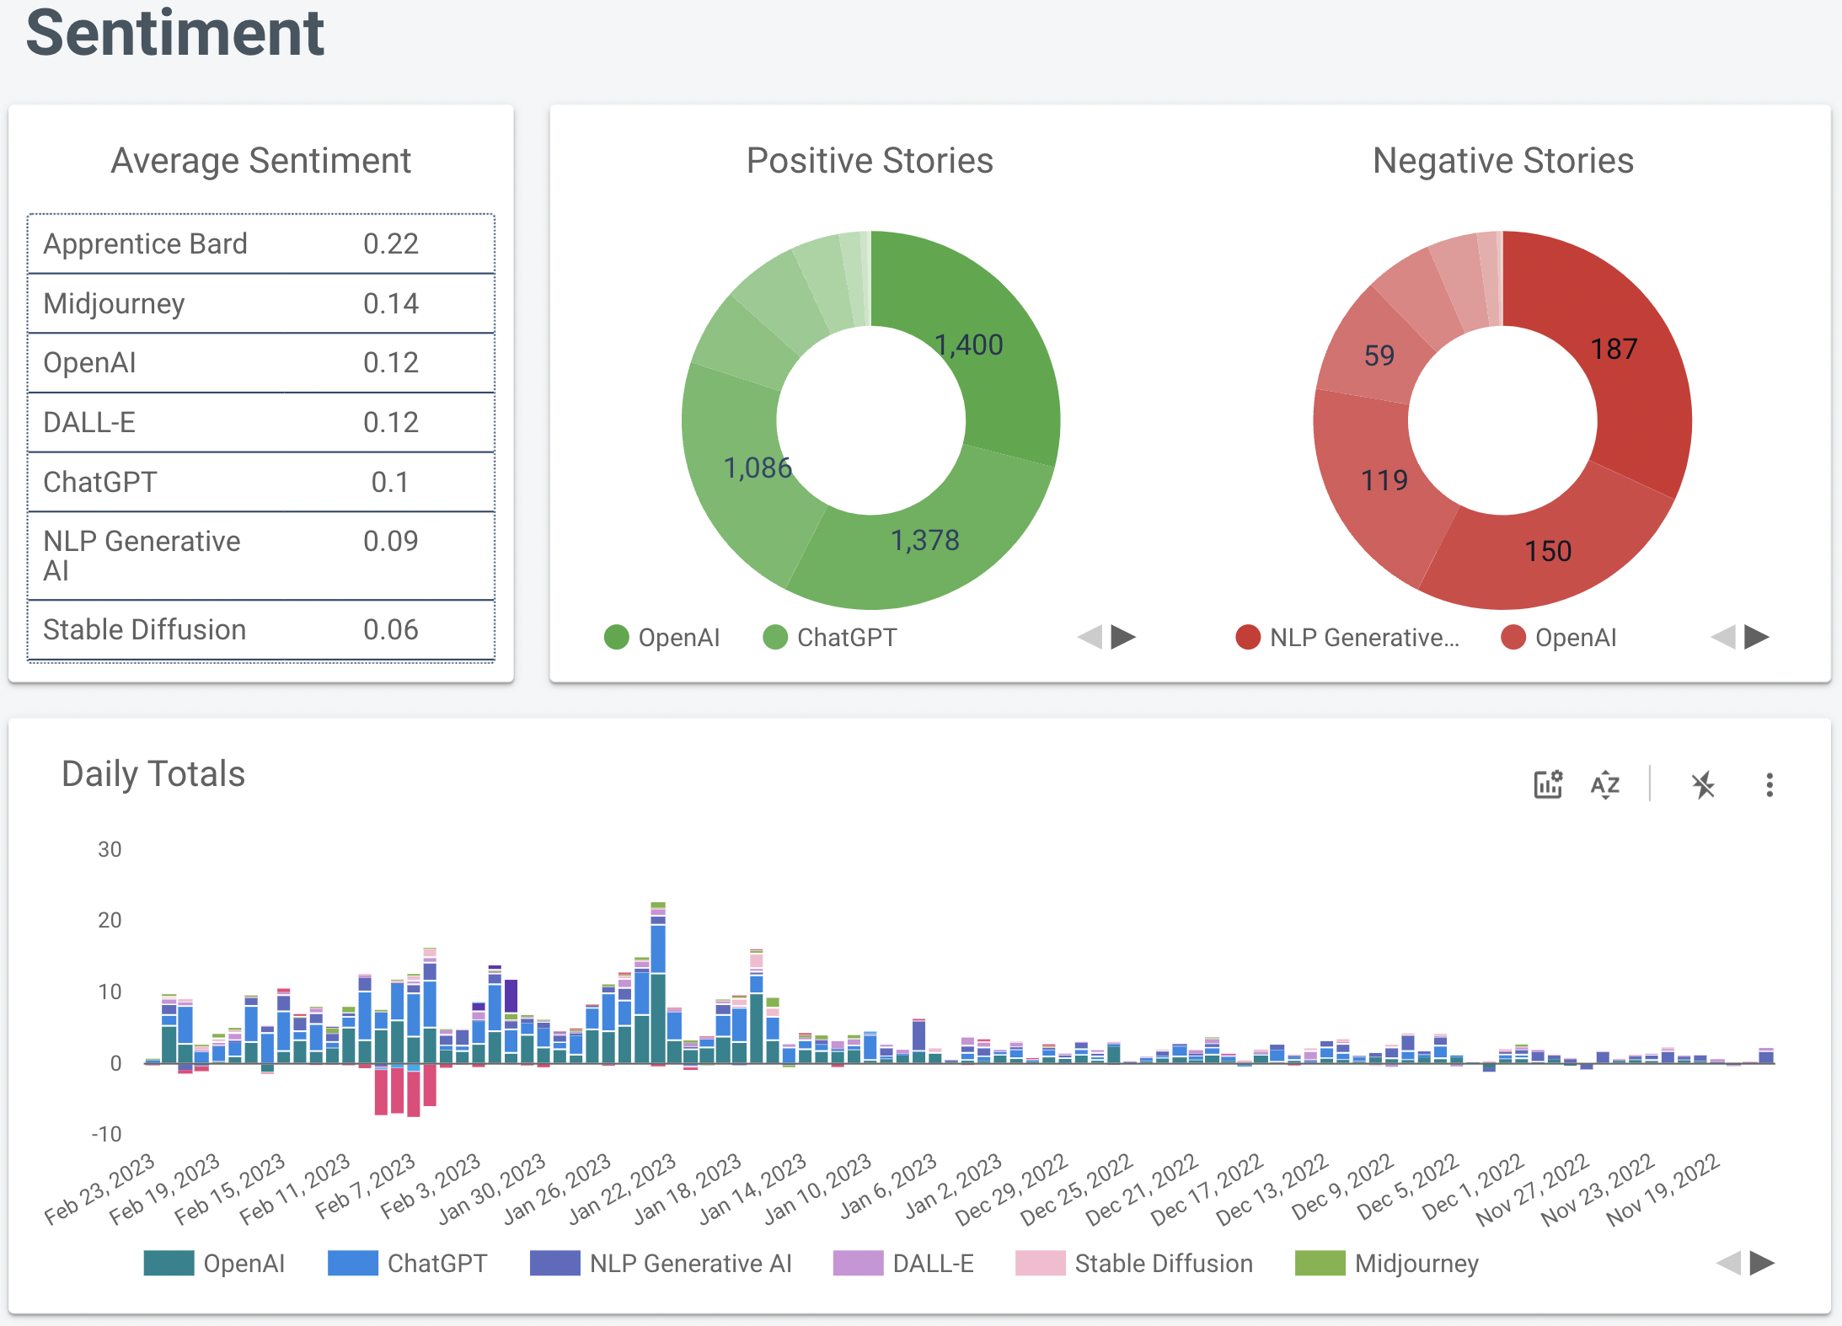The width and height of the screenshot is (1842, 1326).
Task: Toggle NLP Generative AI series in Daily Totals
Action: click(x=661, y=1264)
